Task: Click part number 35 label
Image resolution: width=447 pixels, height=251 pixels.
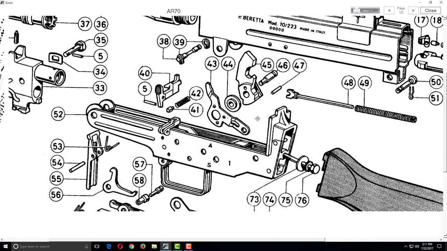Action: [x=101, y=40]
